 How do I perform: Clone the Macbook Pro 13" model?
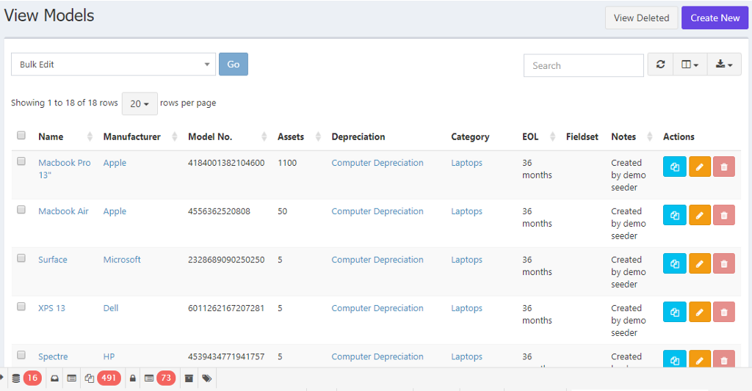(674, 167)
